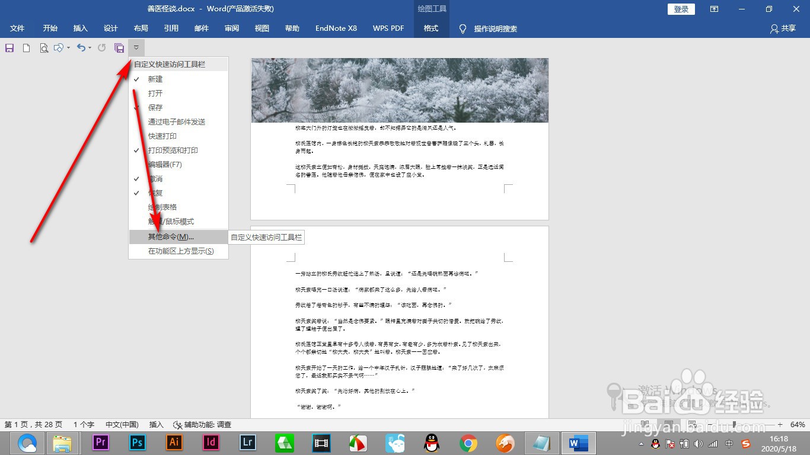Open the Ribbon Display Options icon
This screenshot has width=810, height=455.
(715, 9)
